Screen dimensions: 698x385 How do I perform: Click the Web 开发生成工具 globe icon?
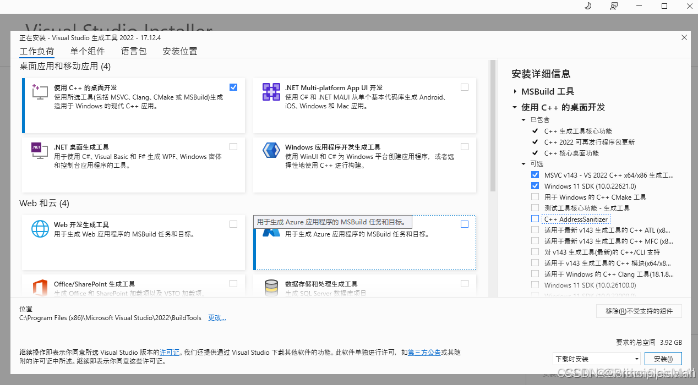40,228
